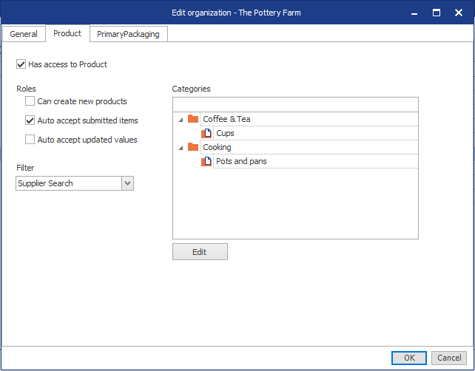Click the Cooking folder icon

(193, 147)
